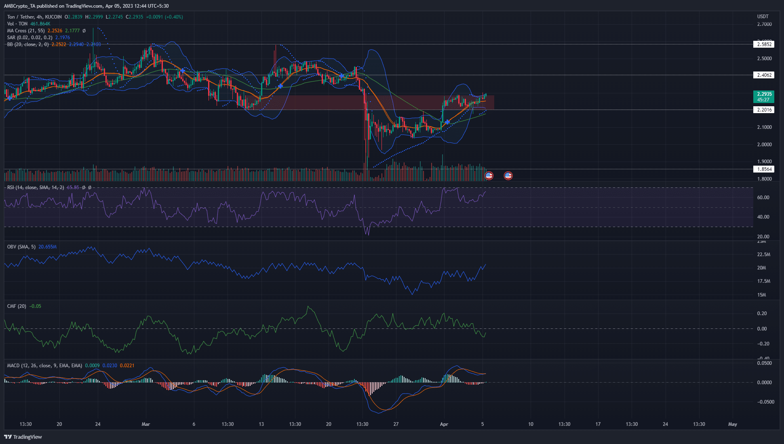Click the 0.20 level on the CMF axis
This screenshot has height=444, width=784.
click(762, 314)
